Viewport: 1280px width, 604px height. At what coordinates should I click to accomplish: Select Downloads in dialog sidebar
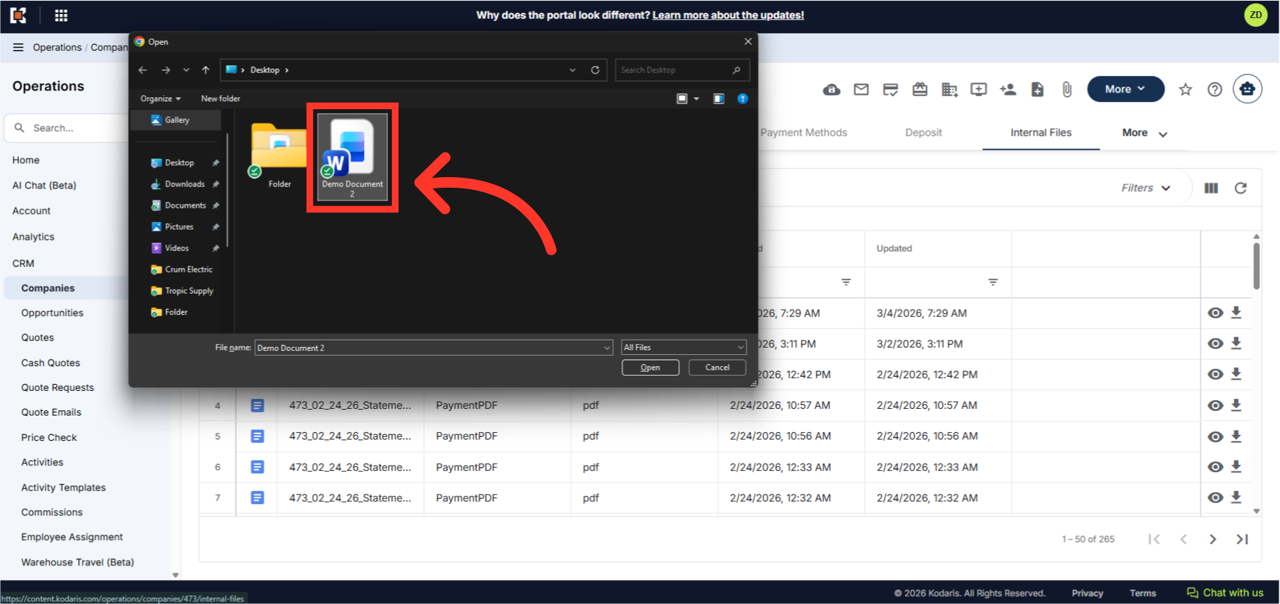coord(185,184)
